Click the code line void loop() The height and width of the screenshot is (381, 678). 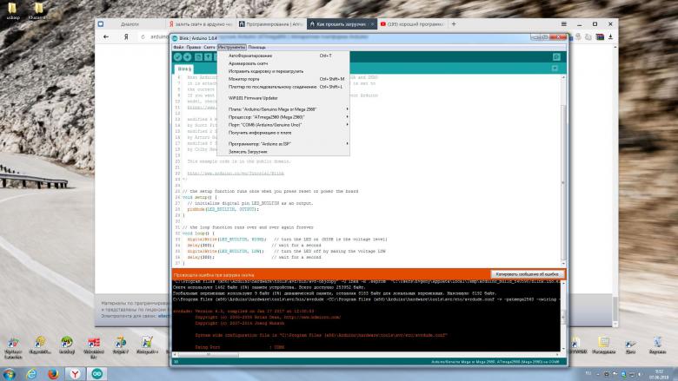[x=198, y=233]
